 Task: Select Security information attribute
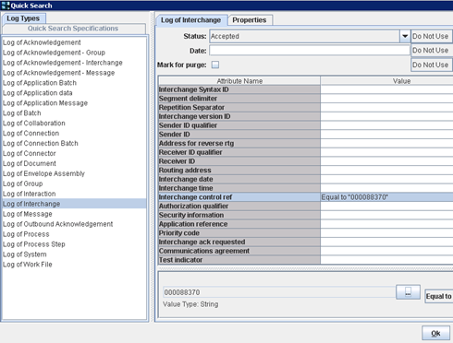[x=239, y=215]
